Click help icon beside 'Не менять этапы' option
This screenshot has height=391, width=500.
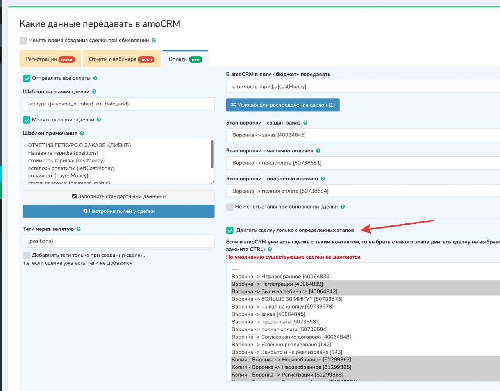click(x=343, y=207)
